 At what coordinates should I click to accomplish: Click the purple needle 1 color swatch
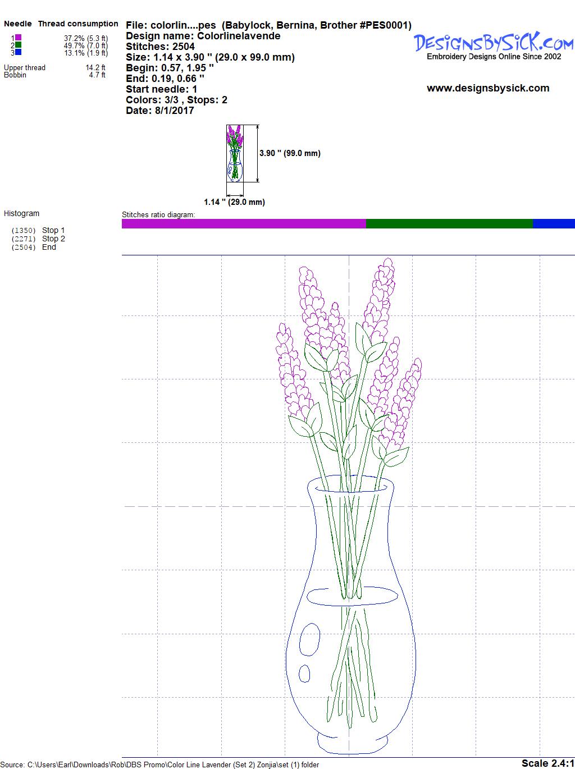point(19,38)
